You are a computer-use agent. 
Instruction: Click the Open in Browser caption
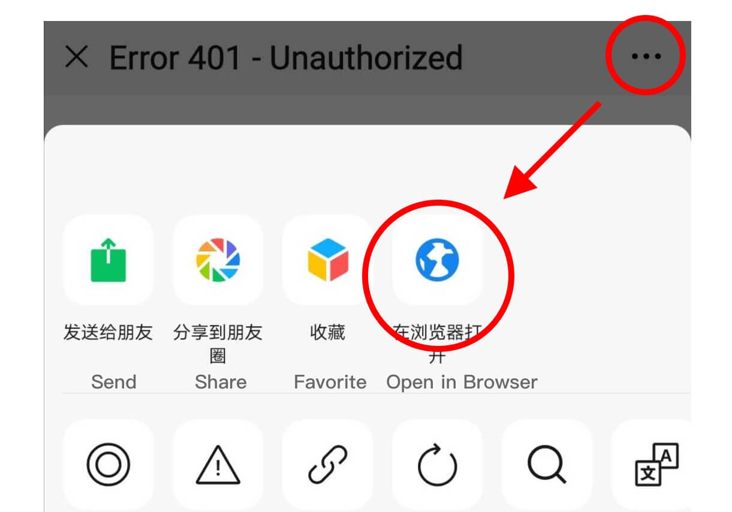(x=462, y=382)
